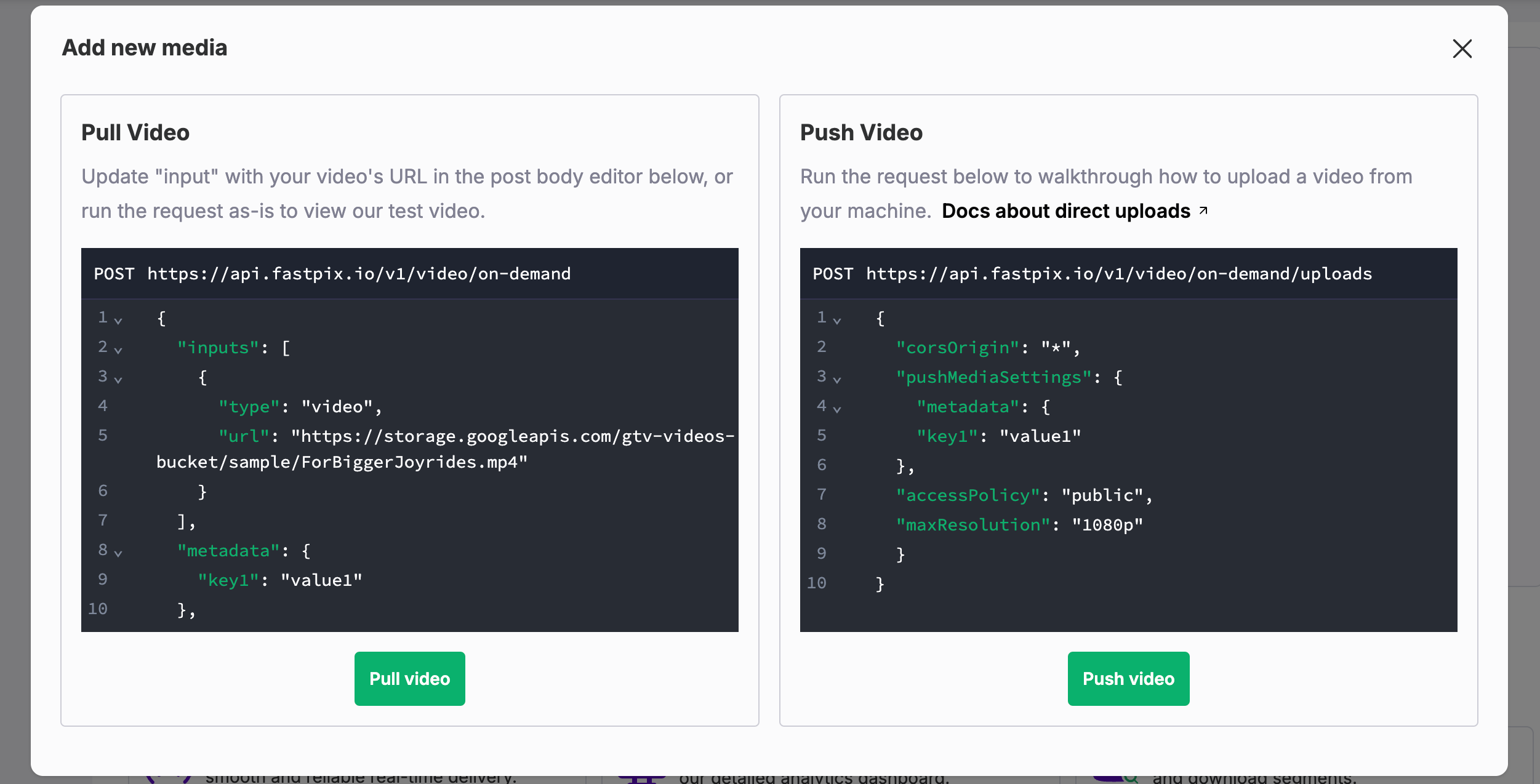
Task: Click the "inputs" key text
Action: tap(219, 348)
